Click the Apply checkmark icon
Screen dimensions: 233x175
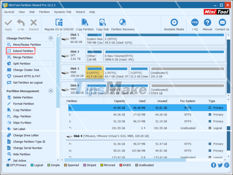(8, 23)
